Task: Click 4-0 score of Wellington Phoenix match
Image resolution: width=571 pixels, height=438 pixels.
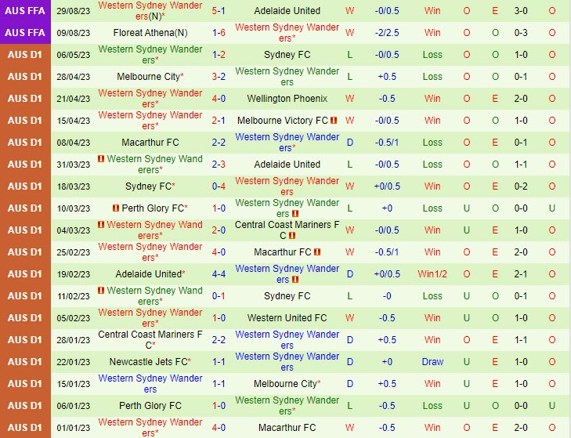Action: pyautogui.click(x=219, y=99)
